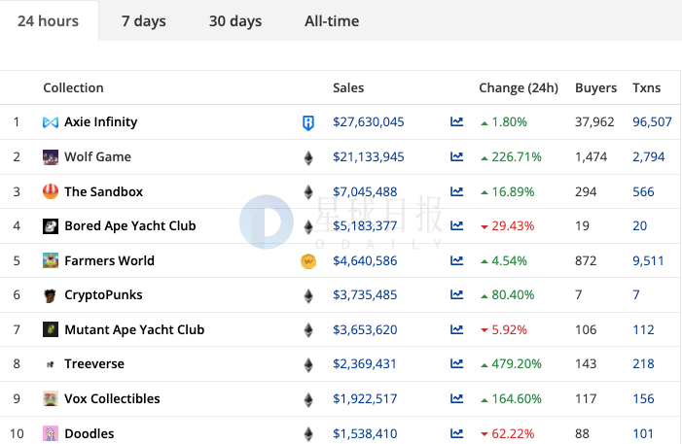Open the sales chart icon for The Sandbox
The image size is (682, 444).
pyautogui.click(x=456, y=191)
